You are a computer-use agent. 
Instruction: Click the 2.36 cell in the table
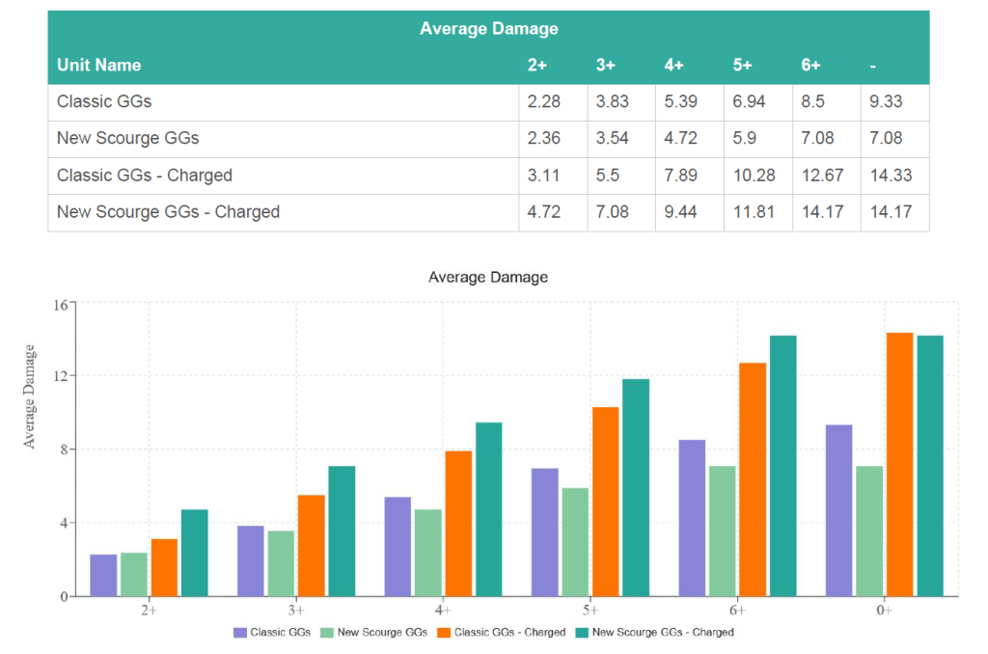pos(544,138)
